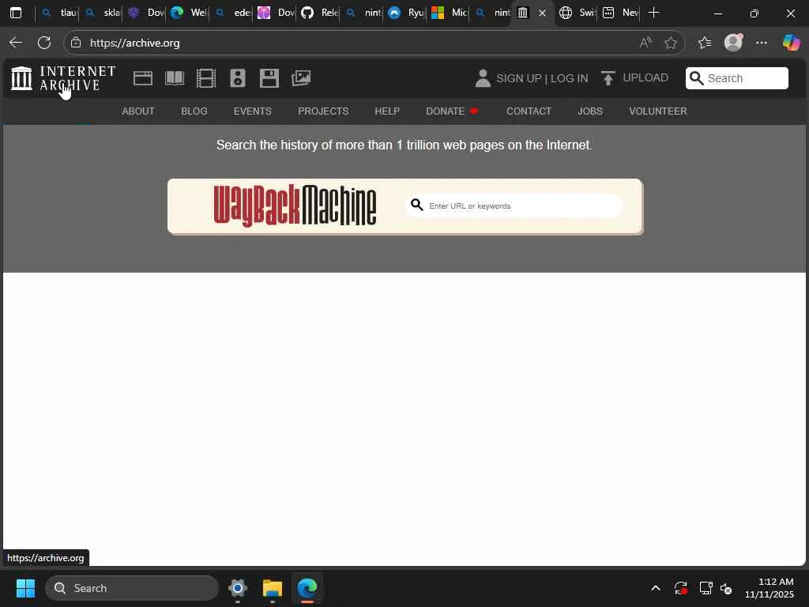Click the browser back arrow
The height and width of the screenshot is (607, 809).
click(x=16, y=43)
